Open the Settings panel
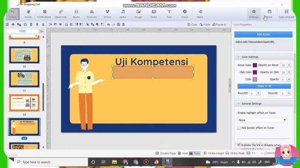Image resolution: width=300 pixels, height=168 pixels. [x=254, y=14]
